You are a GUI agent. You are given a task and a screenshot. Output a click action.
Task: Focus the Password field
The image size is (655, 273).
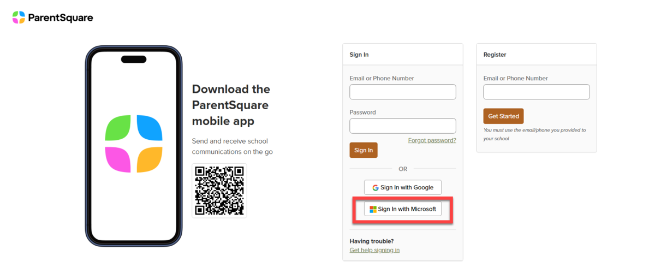pyautogui.click(x=403, y=126)
